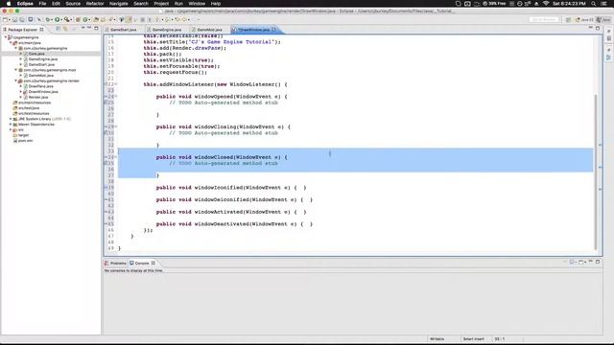This screenshot has height=345, width=614.
Task: Select GameMod.java in Package Explorer tree
Action: point(40,76)
